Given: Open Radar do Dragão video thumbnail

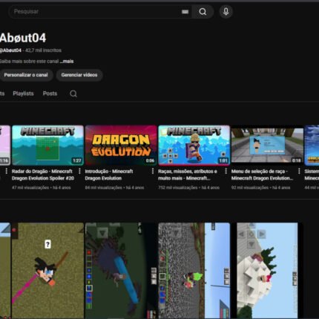Looking at the screenshot, I should click(47, 145).
